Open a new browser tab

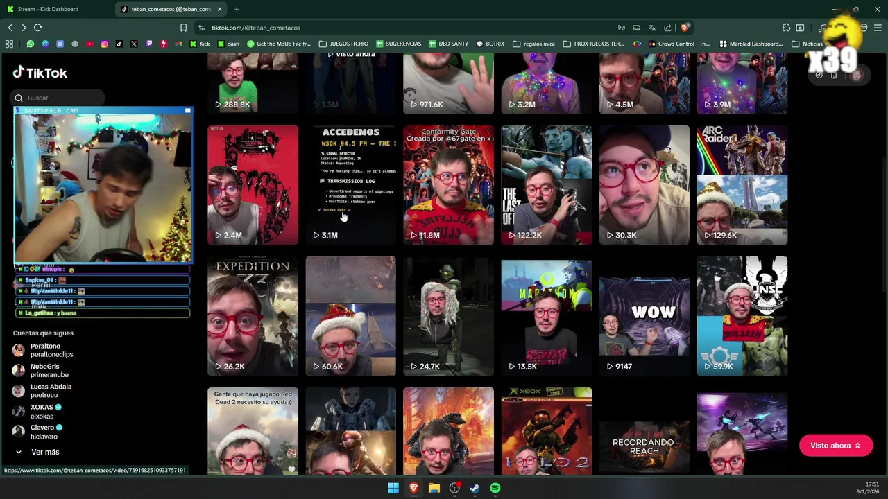pyautogui.click(x=237, y=9)
